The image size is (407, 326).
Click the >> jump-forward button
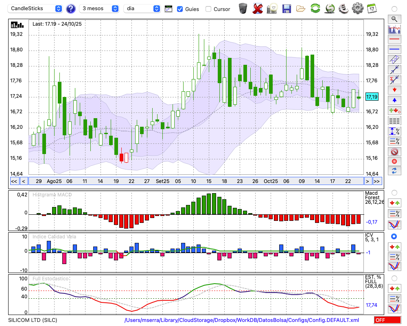tap(377, 181)
